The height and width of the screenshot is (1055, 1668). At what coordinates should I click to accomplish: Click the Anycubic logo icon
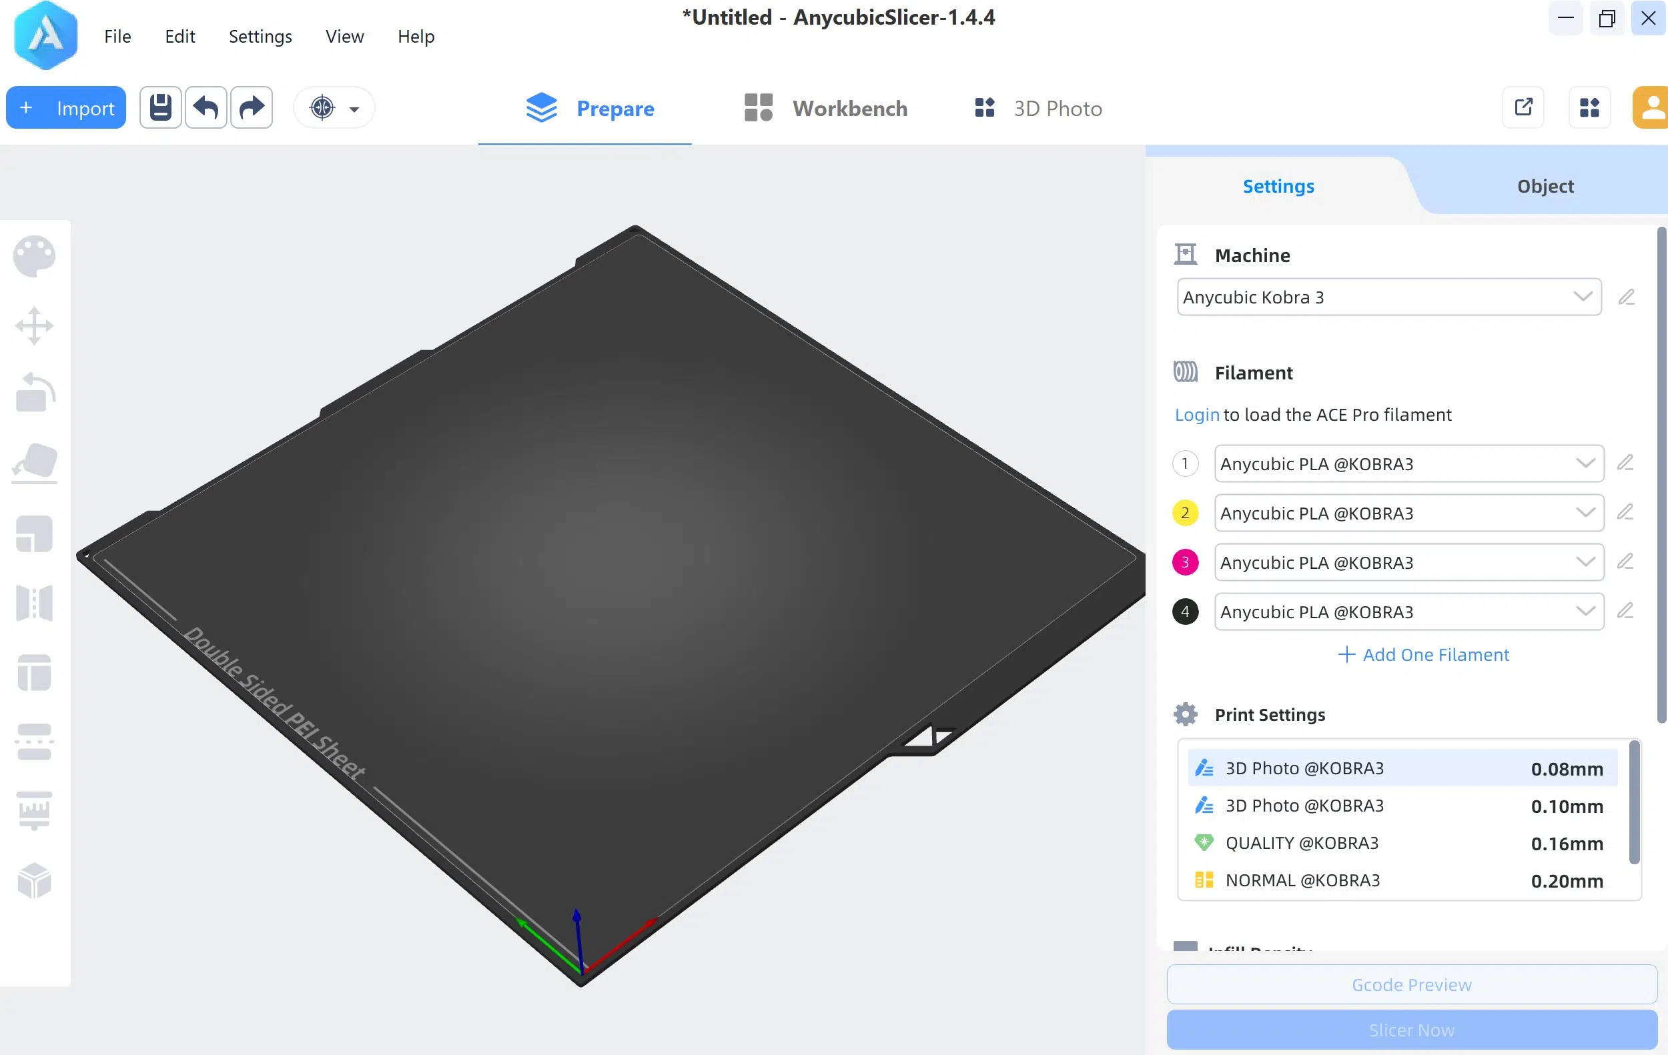click(45, 35)
